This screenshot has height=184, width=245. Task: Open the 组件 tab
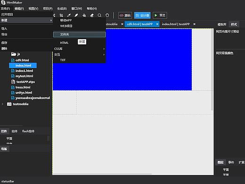pos(15,131)
